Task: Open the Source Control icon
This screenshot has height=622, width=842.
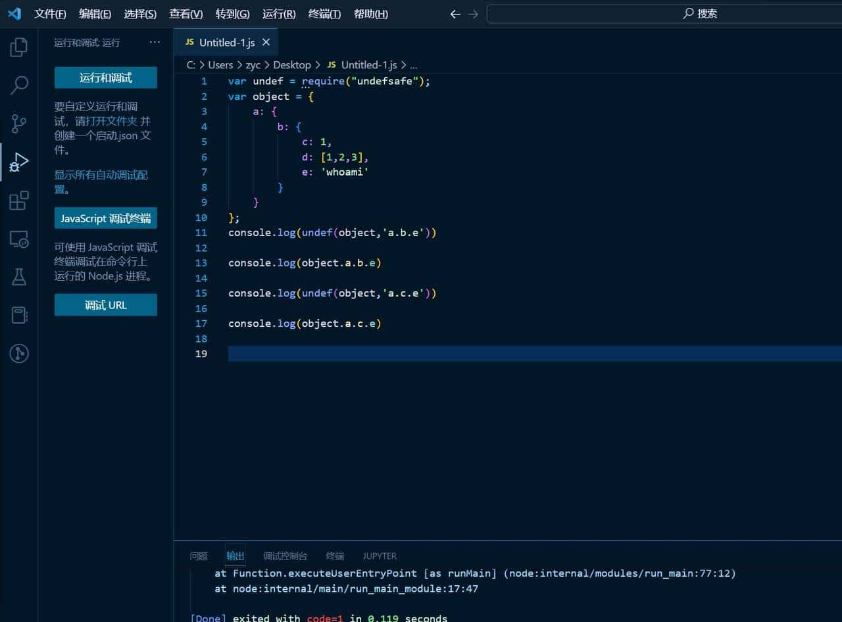Action: [18, 124]
